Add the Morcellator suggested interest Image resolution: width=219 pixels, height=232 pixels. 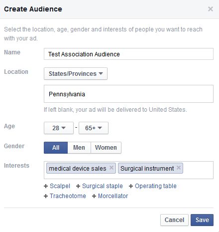[x=110, y=196]
